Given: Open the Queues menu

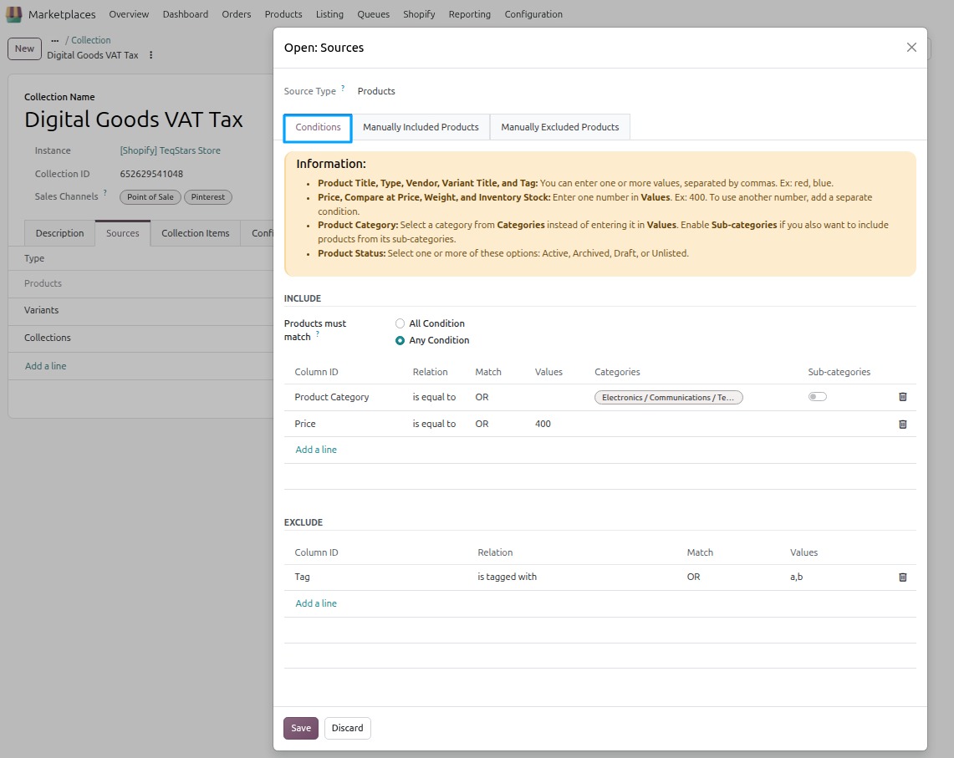Looking at the screenshot, I should [373, 14].
